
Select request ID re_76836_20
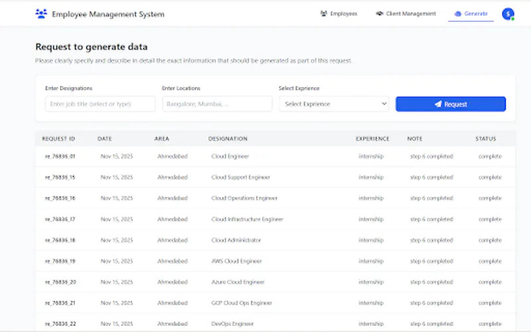(60, 282)
